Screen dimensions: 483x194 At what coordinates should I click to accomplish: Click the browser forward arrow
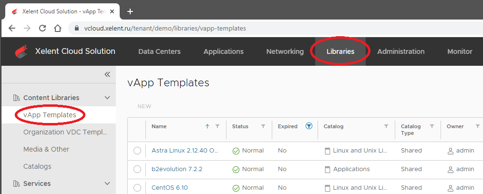[x=27, y=28]
